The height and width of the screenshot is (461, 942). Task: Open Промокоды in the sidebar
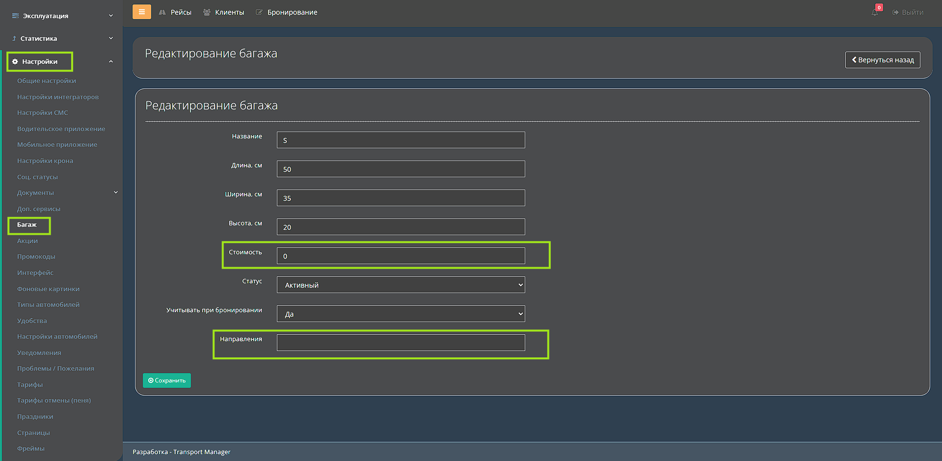[x=36, y=256]
